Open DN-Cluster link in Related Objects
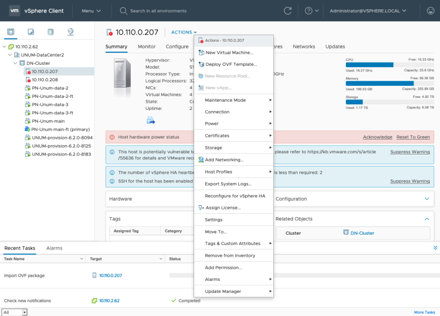The image size is (440, 316). 362,233
